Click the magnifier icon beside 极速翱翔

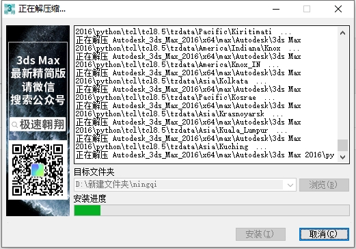[x=14, y=125]
